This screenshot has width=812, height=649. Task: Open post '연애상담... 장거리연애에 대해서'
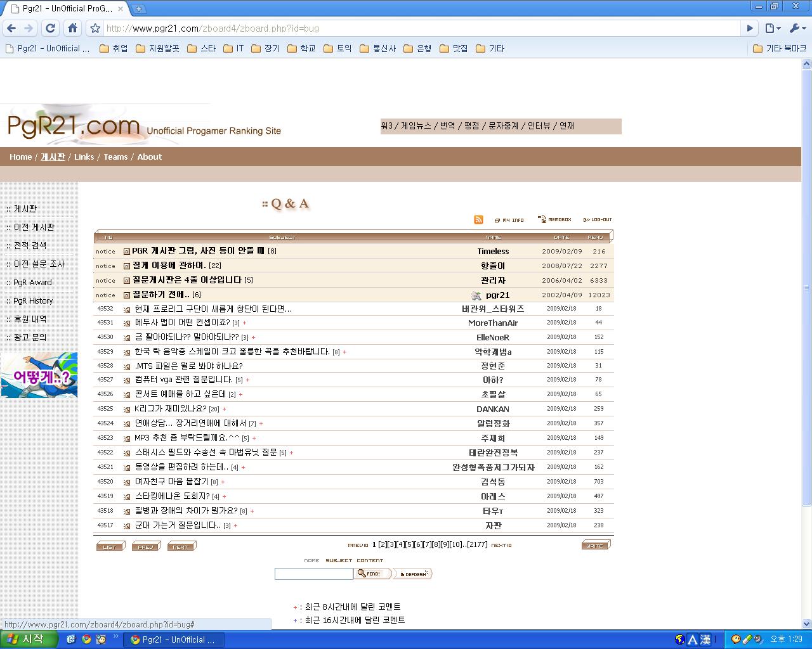coord(190,423)
